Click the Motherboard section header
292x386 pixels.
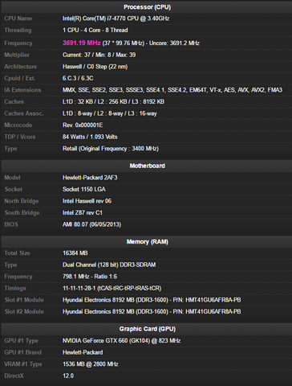coord(147,166)
